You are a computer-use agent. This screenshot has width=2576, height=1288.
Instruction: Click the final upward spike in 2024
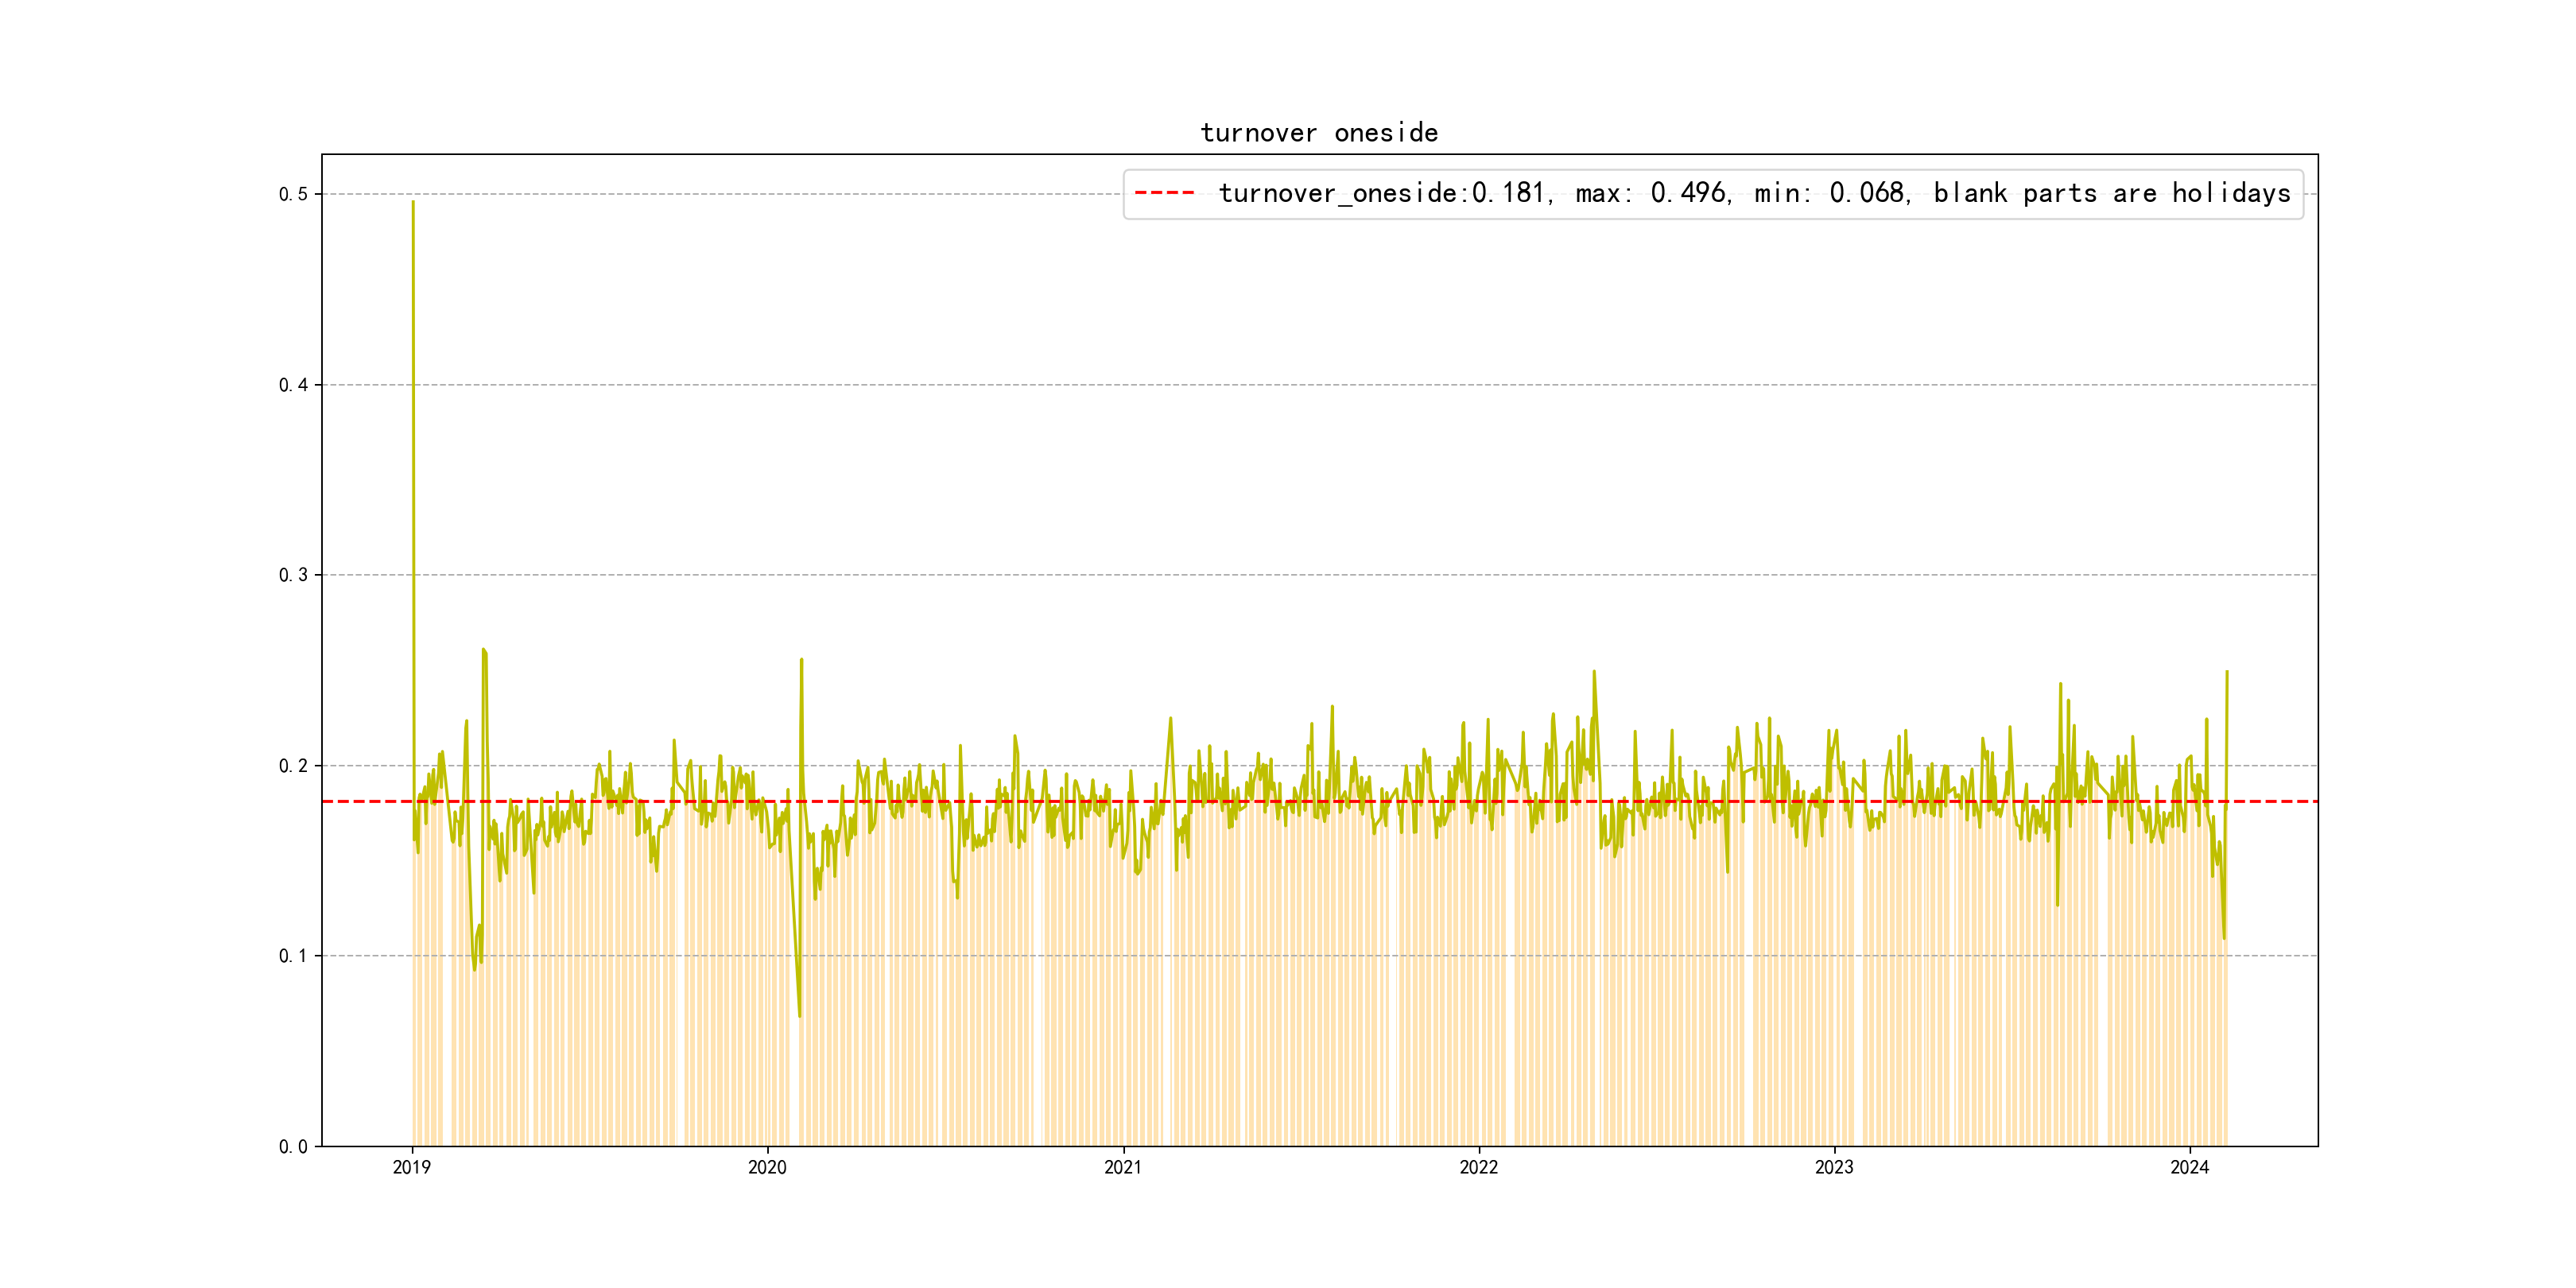click(2226, 673)
